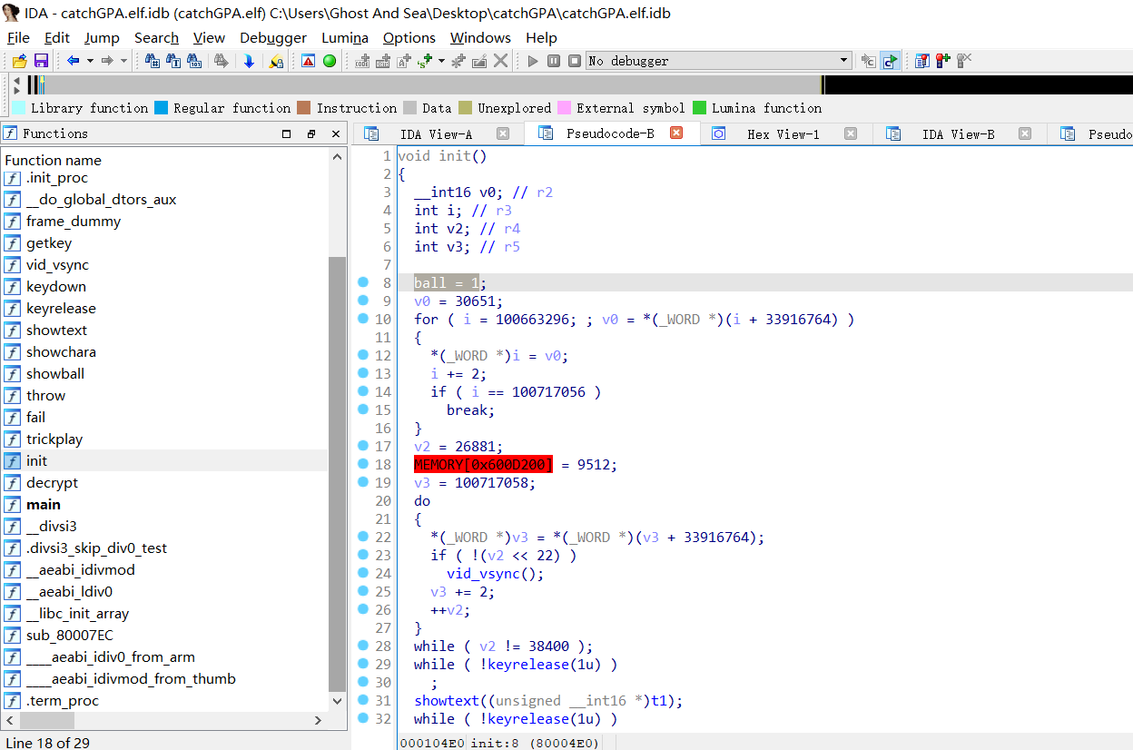The width and height of the screenshot is (1133, 750).
Task: Click the Start process play button
Action: click(533, 61)
